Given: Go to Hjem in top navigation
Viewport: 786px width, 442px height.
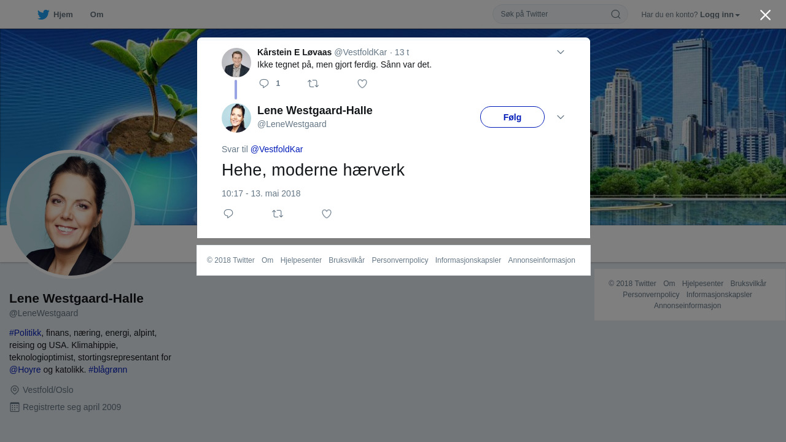Looking at the screenshot, I should click(x=55, y=15).
